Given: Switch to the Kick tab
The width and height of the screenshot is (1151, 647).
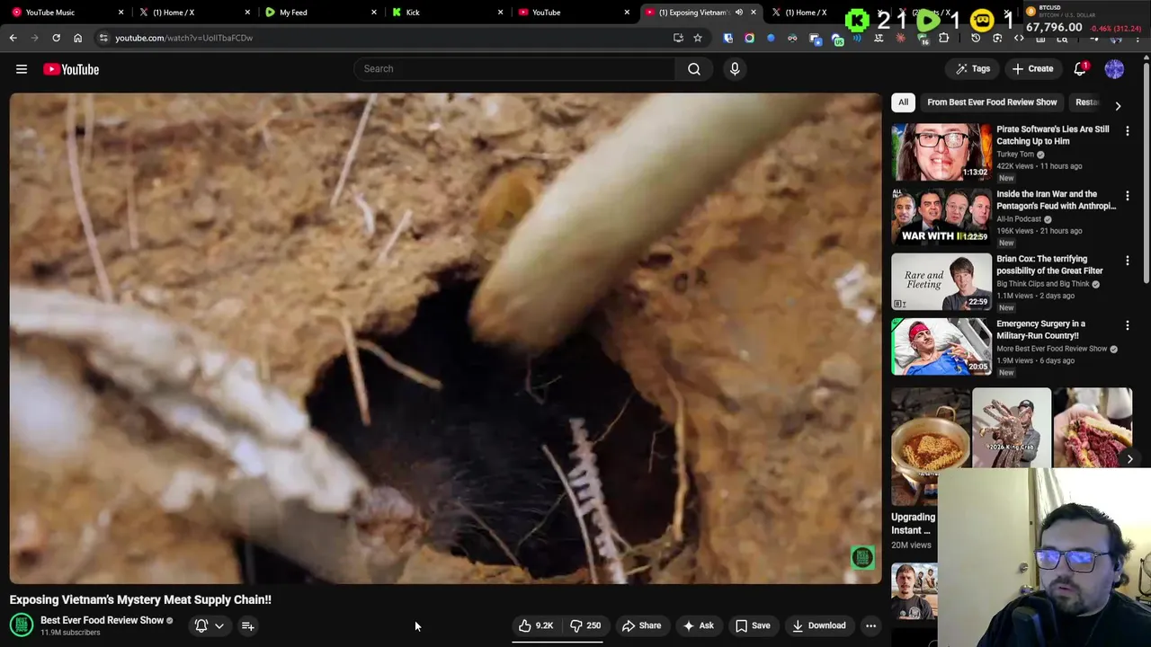Looking at the screenshot, I should (x=446, y=13).
